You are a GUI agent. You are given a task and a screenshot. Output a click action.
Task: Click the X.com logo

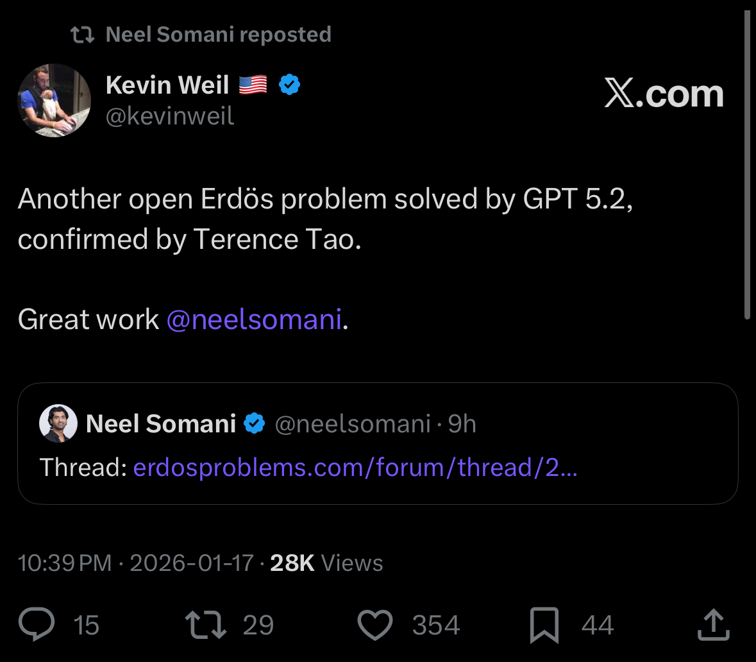[664, 94]
